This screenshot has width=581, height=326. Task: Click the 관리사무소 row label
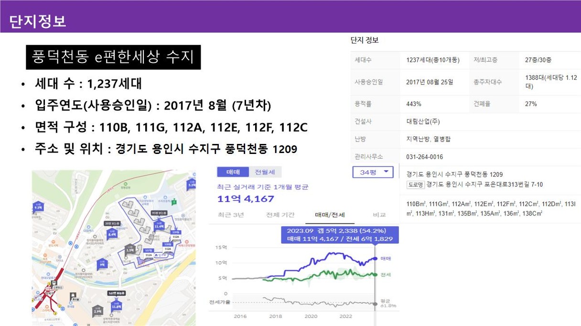click(x=369, y=157)
